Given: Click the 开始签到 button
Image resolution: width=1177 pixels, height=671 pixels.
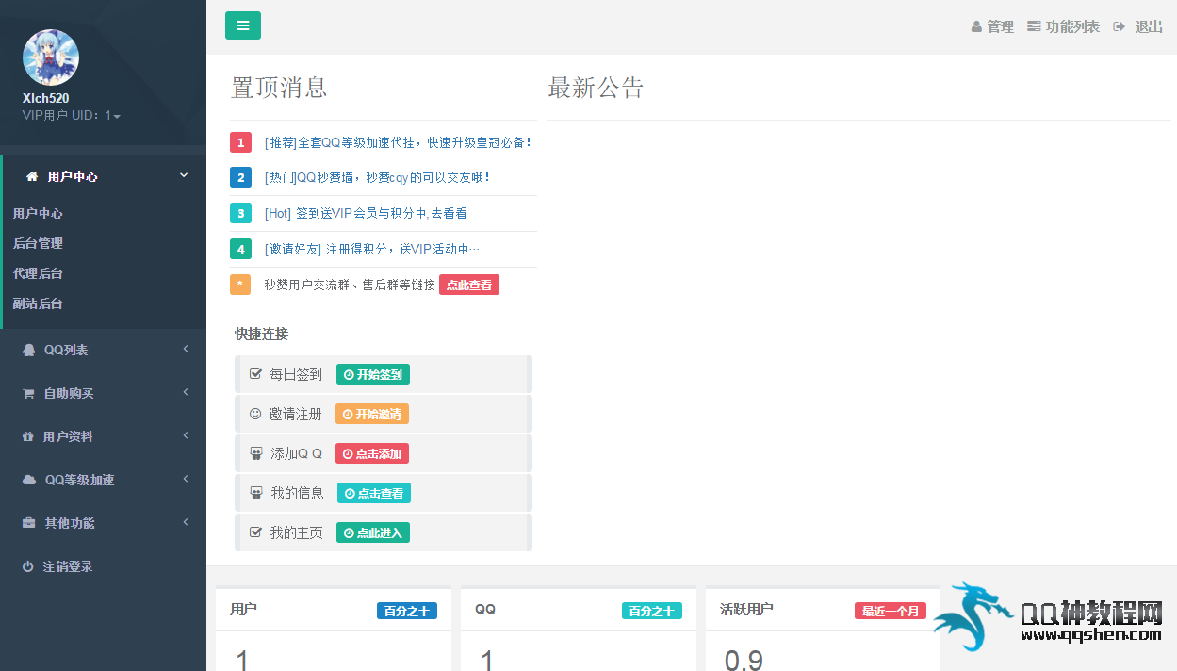Looking at the screenshot, I should [x=373, y=374].
